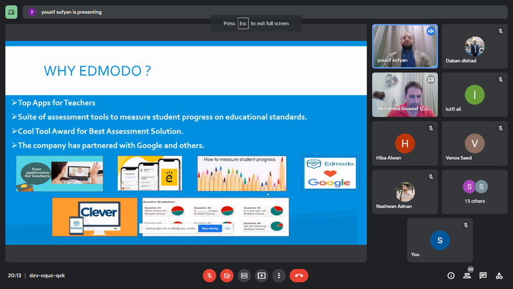The height and width of the screenshot is (289, 513).
Task: Click 'Cool Tool Award' bullet text
Action: tap(101, 132)
